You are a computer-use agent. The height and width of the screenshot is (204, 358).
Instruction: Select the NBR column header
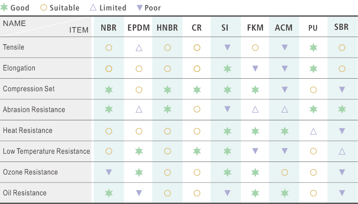coord(109,28)
